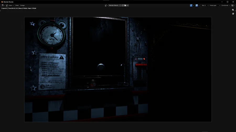Screen dimensions: 236x132
Task: Expand the gizmo options arrow
Action: [194, 5]
